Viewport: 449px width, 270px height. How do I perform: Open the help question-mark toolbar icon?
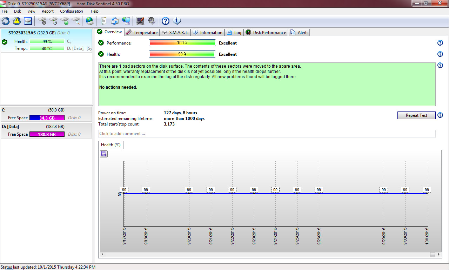165,21
